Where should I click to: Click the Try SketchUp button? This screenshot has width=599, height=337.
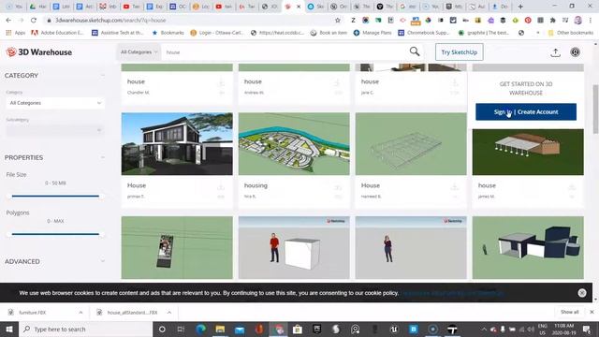[460, 52]
